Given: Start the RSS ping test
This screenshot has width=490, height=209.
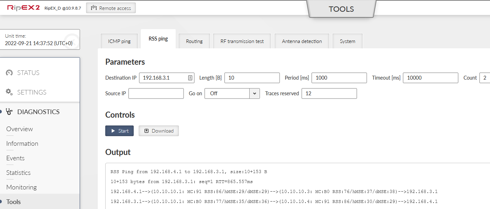Looking at the screenshot, I should click(119, 131).
